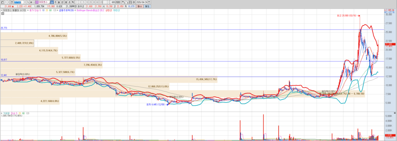Click the blue 매도 sell button
Viewport: 397px width, 141px height.
click(147, 6)
